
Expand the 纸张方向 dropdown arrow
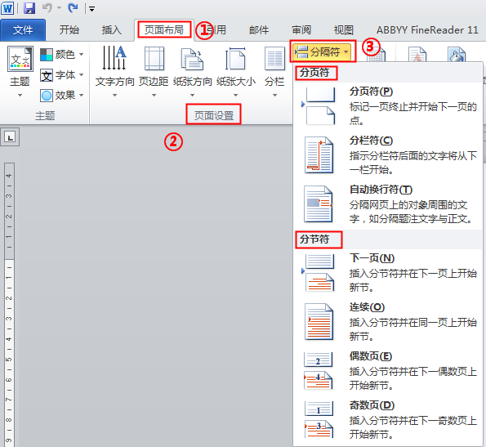click(x=192, y=95)
